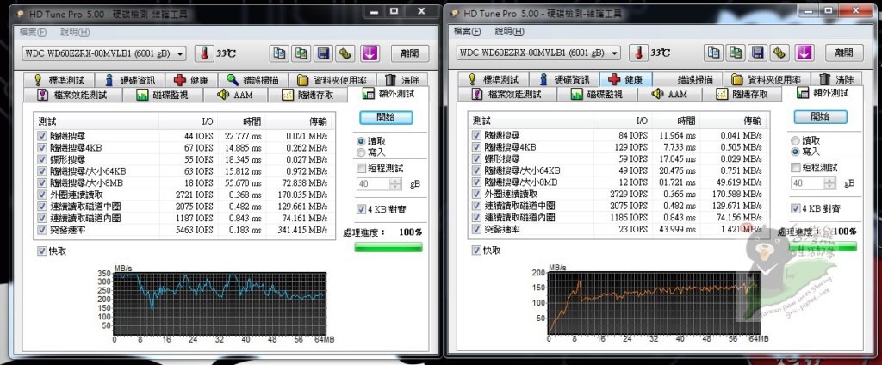Click 時間 column header in right window
This screenshot has width=882, height=365.
[675, 121]
